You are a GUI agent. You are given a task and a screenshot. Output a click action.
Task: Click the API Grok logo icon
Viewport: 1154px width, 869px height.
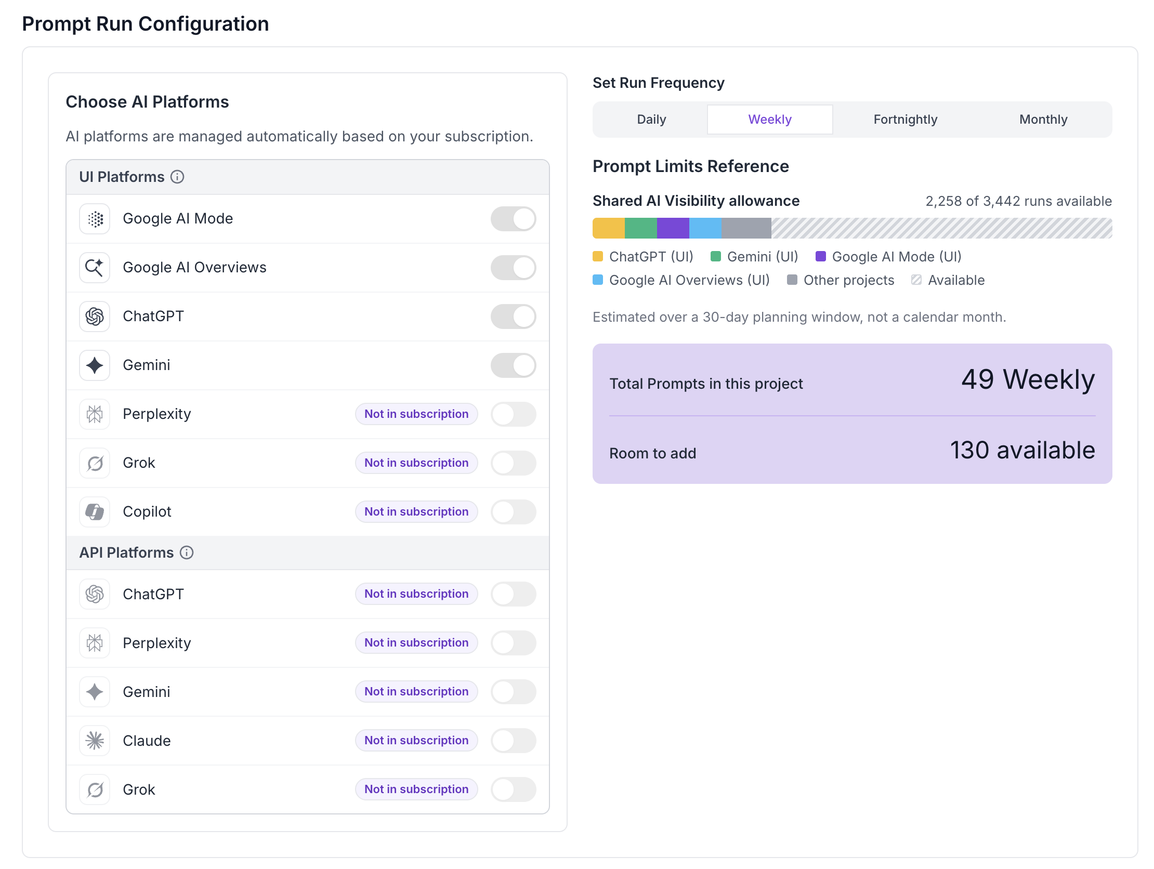click(95, 789)
